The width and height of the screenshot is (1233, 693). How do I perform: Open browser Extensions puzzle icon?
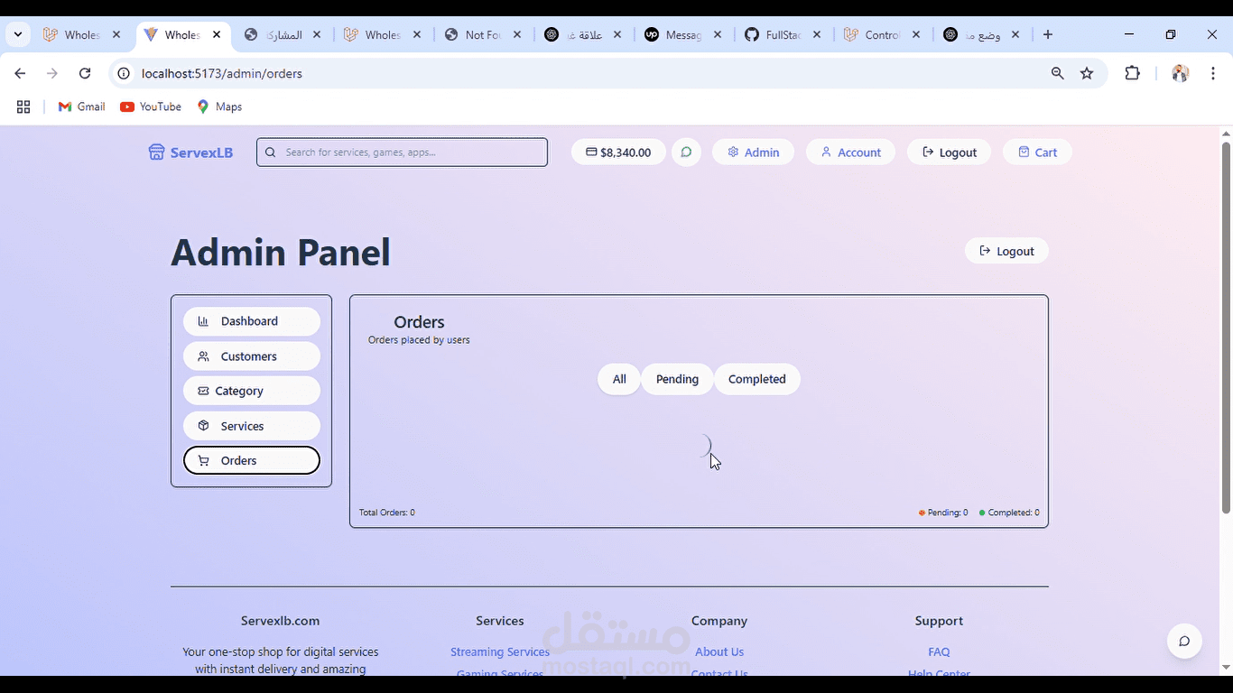[1133, 73]
